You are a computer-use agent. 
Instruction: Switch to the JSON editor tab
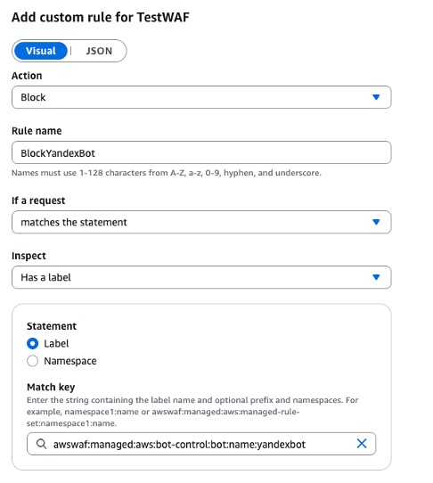(x=99, y=51)
